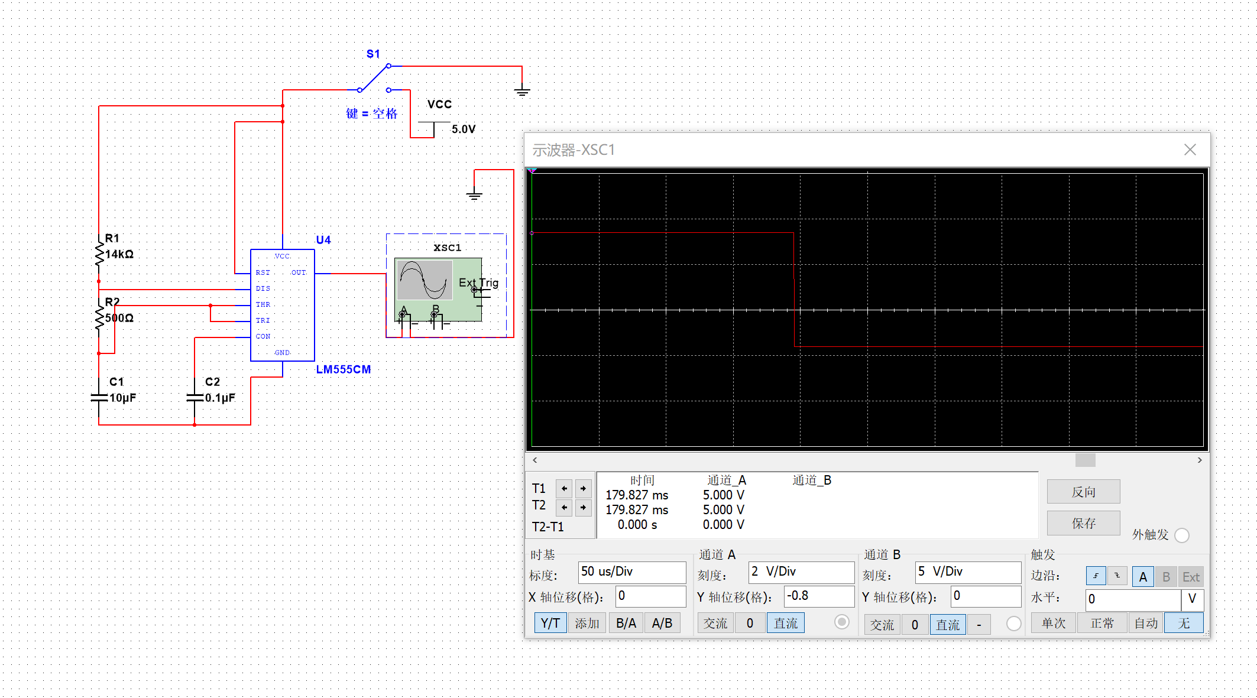Set channel A coupling to 0 (ground)
The width and height of the screenshot is (1257, 698).
[x=750, y=623]
